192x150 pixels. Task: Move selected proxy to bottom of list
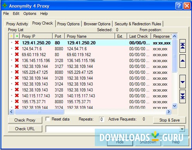click(183, 96)
